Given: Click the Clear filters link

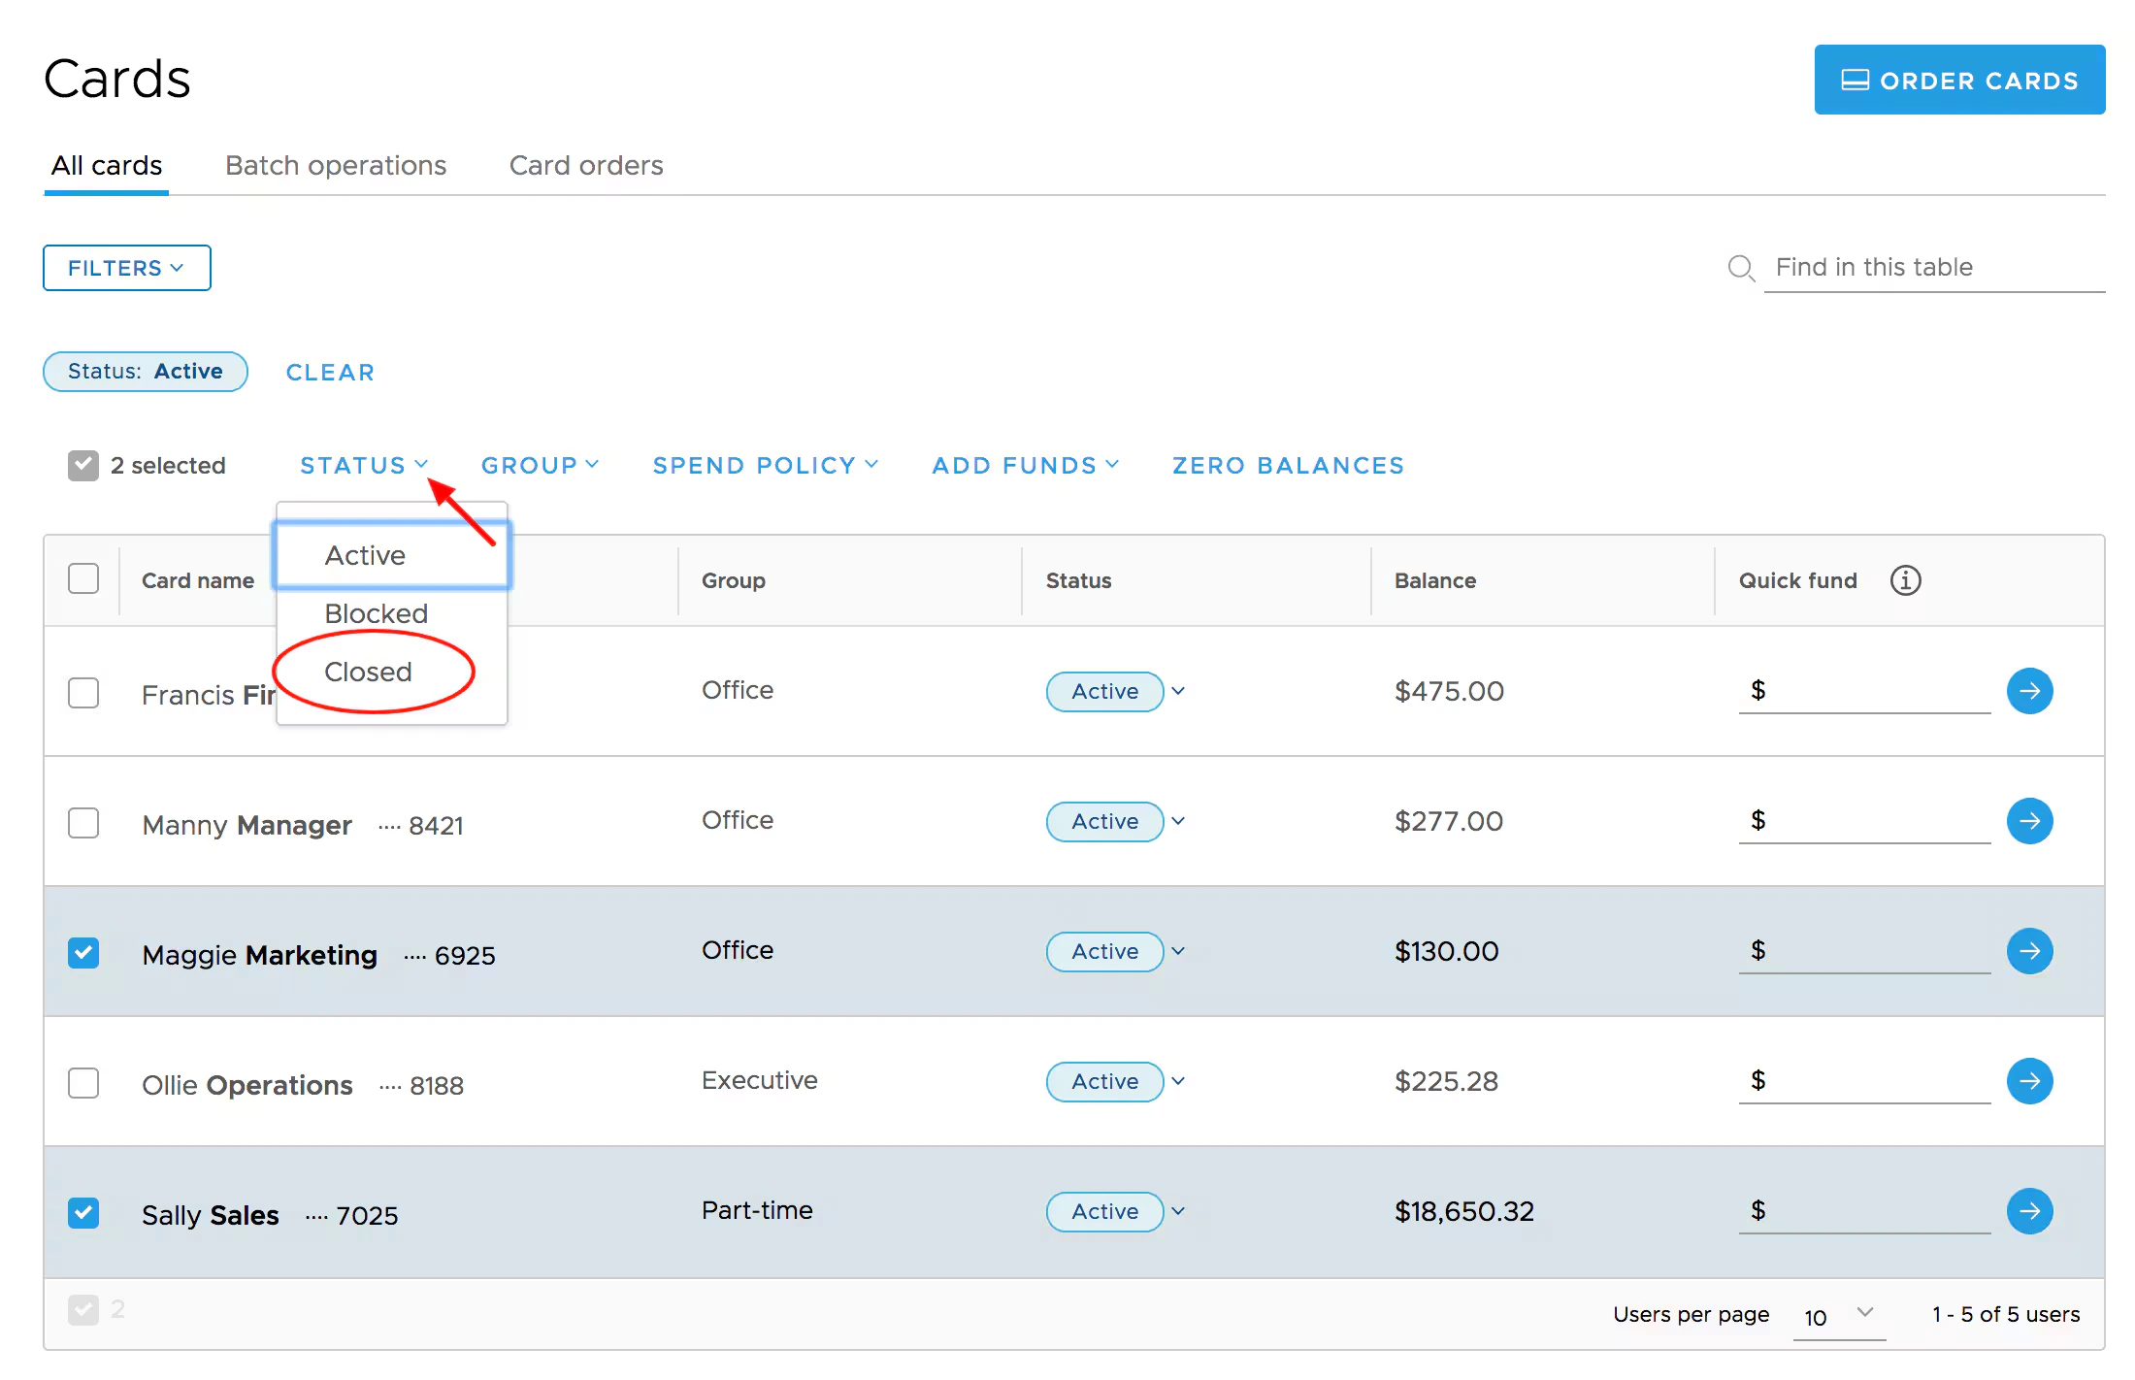Looking at the screenshot, I should [330, 373].
